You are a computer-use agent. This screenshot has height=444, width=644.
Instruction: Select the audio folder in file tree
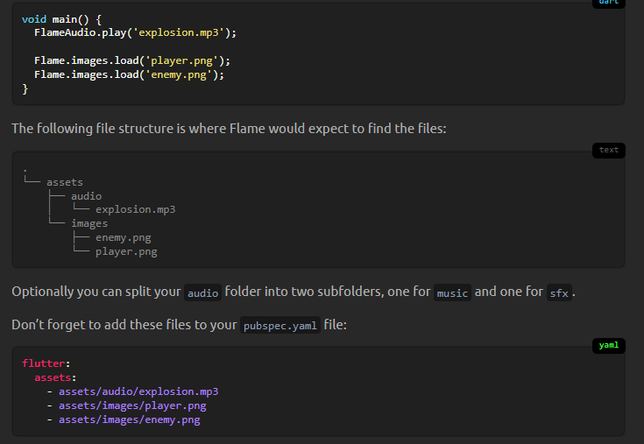[86, 196]
